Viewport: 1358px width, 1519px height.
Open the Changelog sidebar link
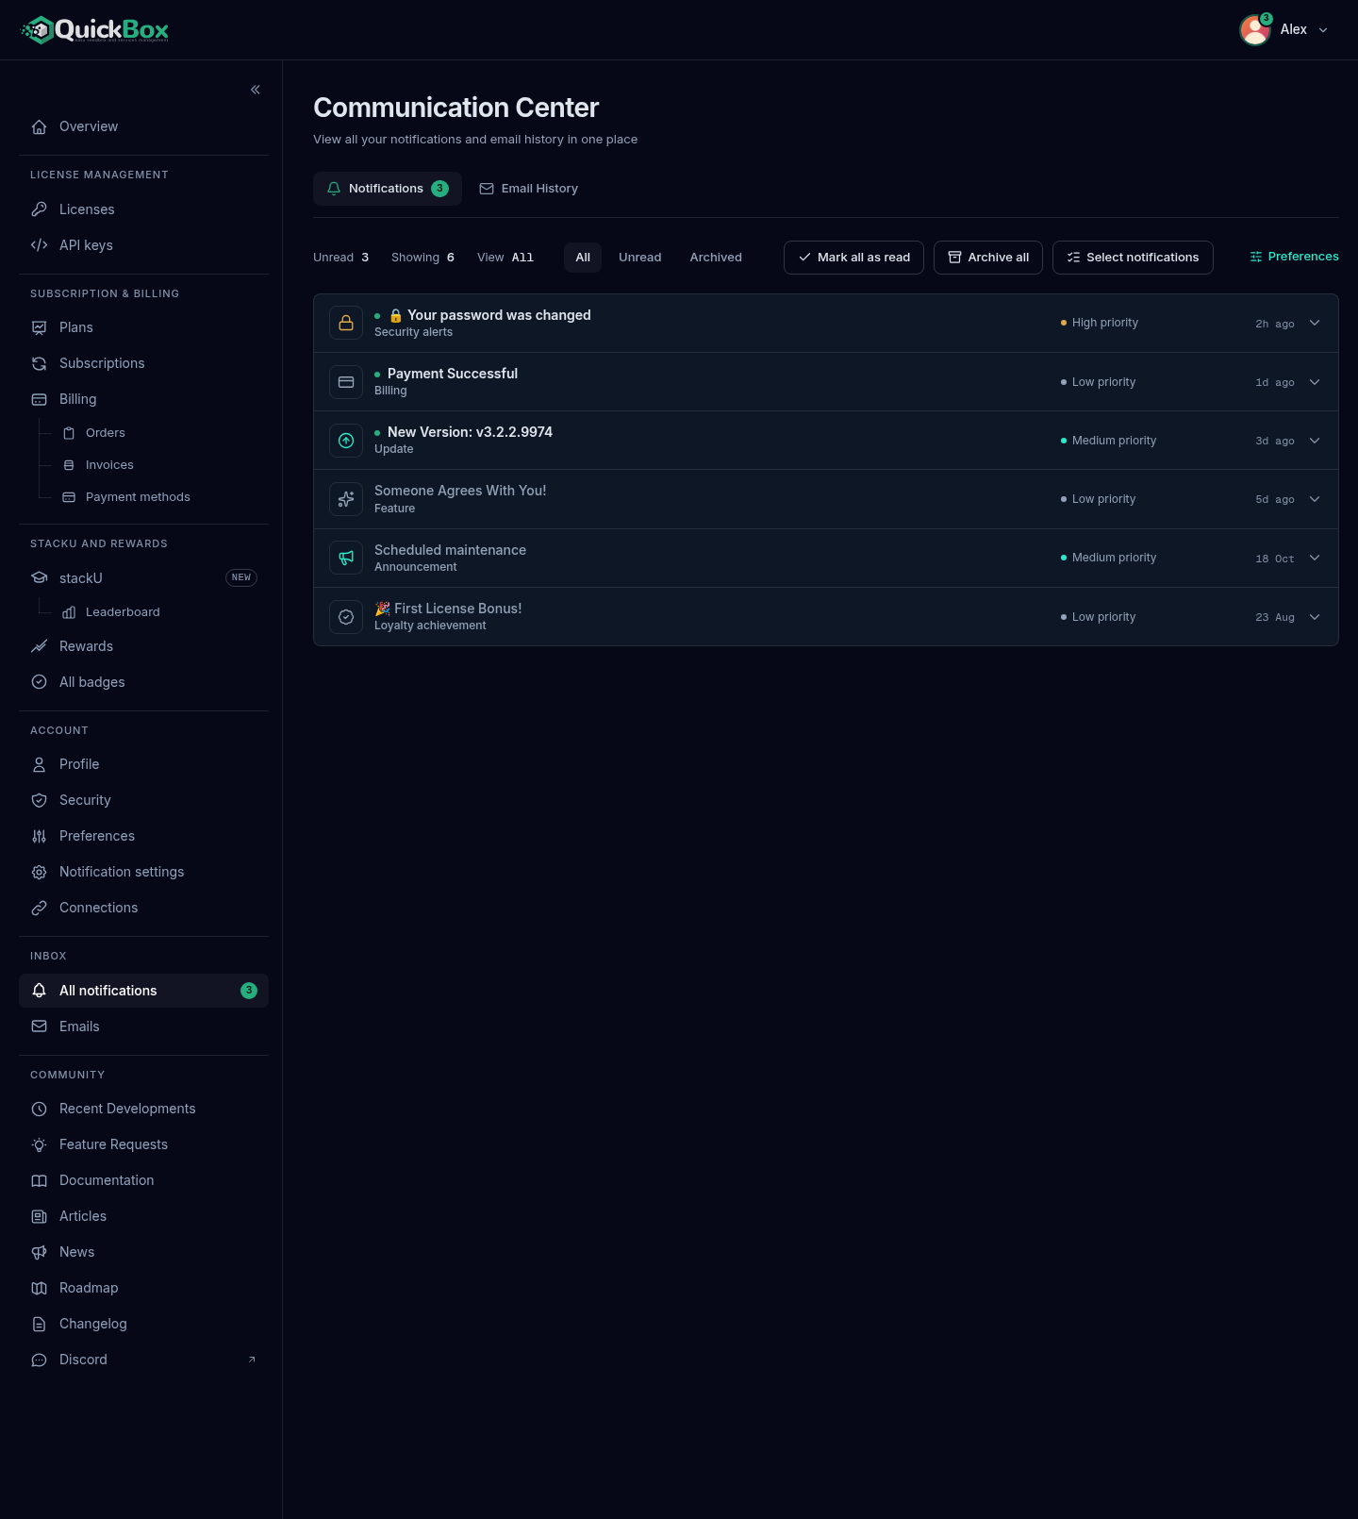(x=143, y=1324)
